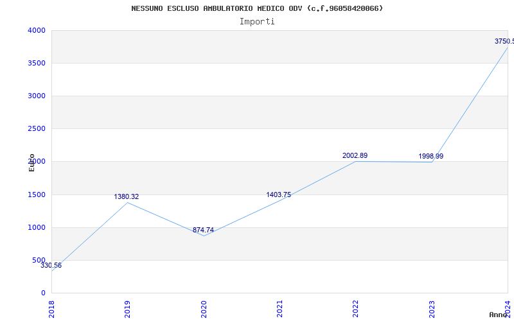
Task: Click the 2018 x-axis label
Action: (51, 309)
